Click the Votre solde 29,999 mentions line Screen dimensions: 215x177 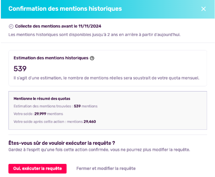tap(38, 114)
